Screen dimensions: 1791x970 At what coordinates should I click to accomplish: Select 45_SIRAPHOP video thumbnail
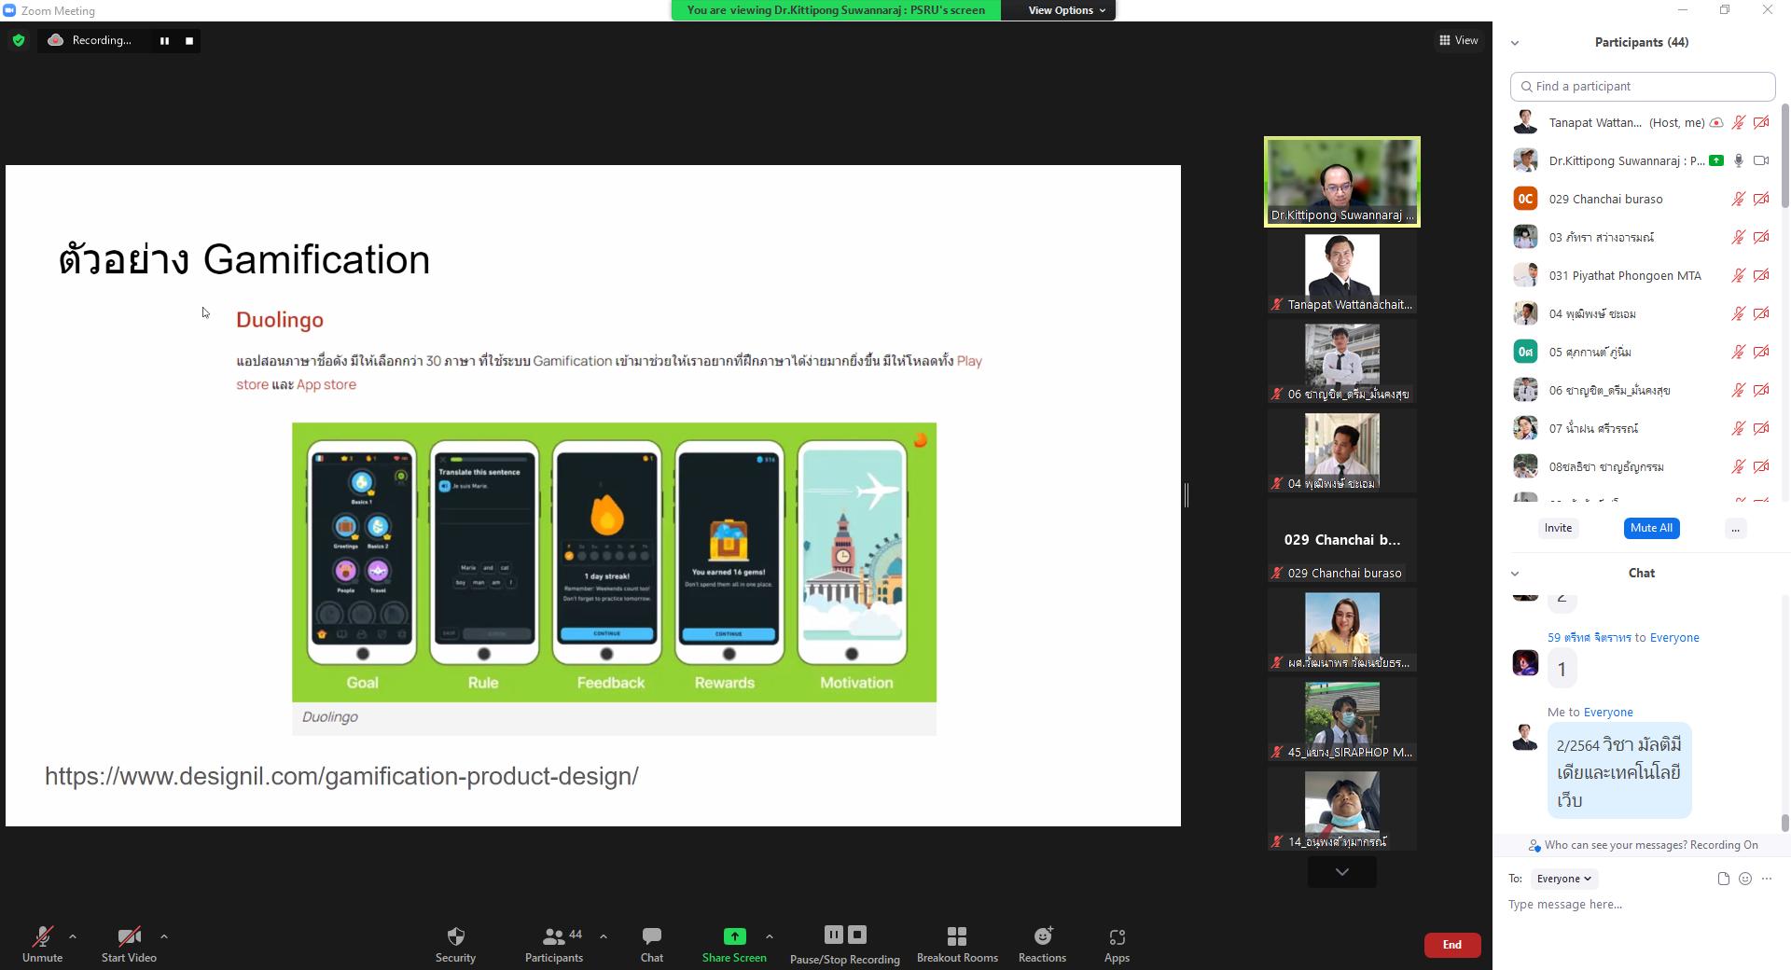click(1342, 719)
